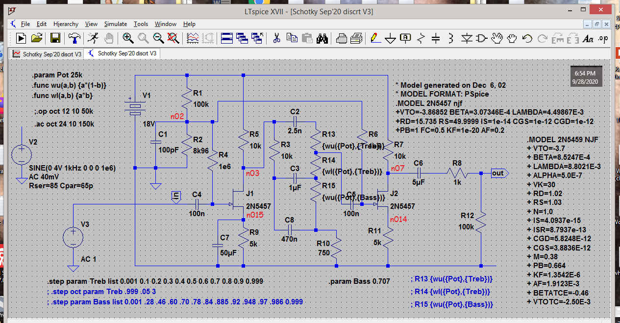This screenshot has width=620, height=323.
Task: Click the Zoom full extents icon
Action: point(173,38)
